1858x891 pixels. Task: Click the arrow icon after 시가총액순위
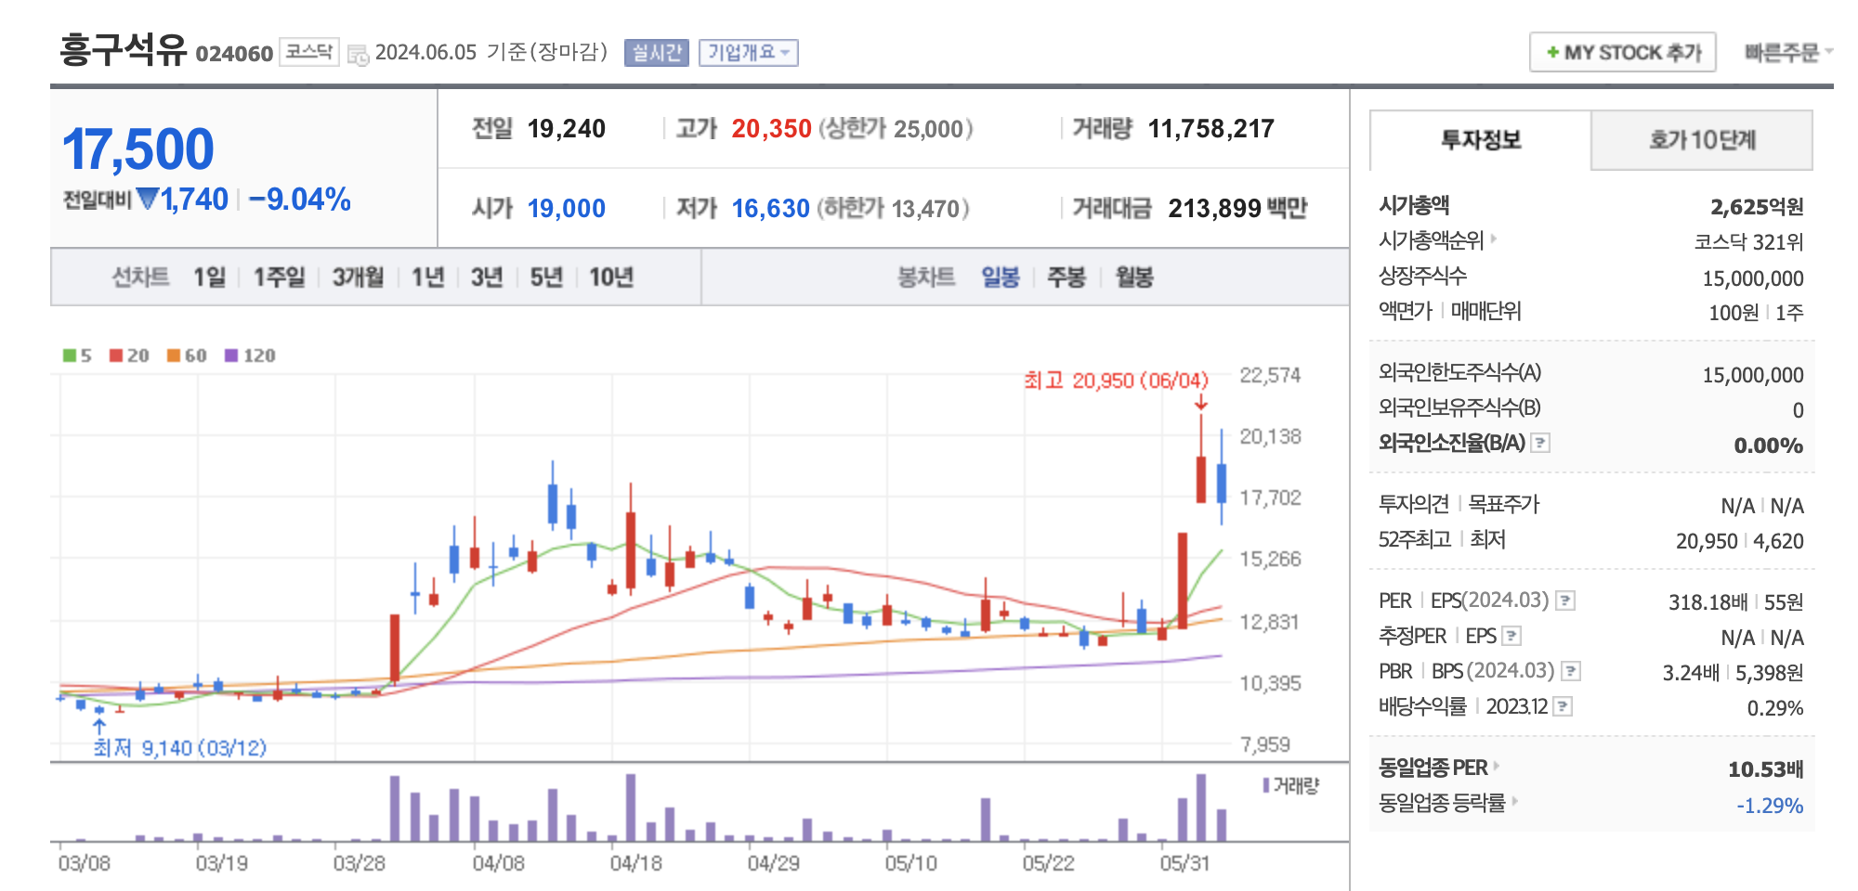[1494, 239]
